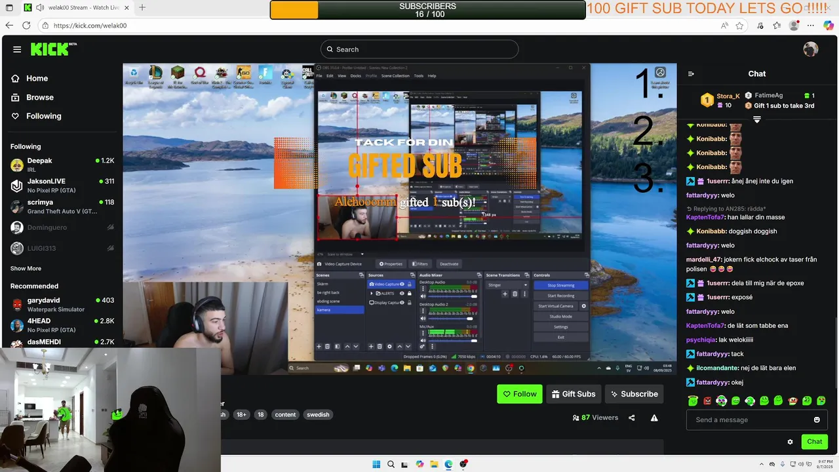Open the Edge Copilot icon in the toolbar
839x472 pixels.
(x=828, y=26)
